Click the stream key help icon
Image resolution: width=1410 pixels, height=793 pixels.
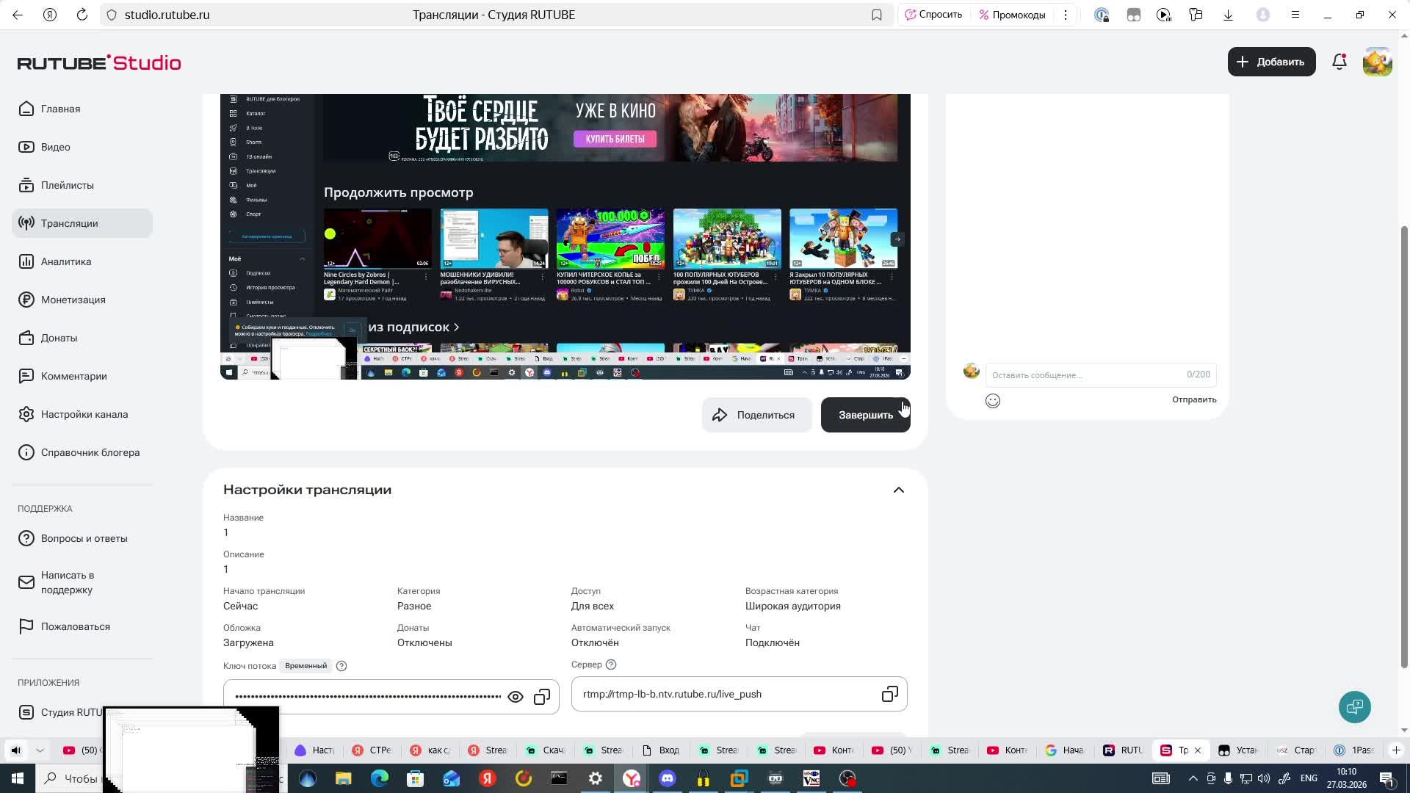tap(341, 666)
